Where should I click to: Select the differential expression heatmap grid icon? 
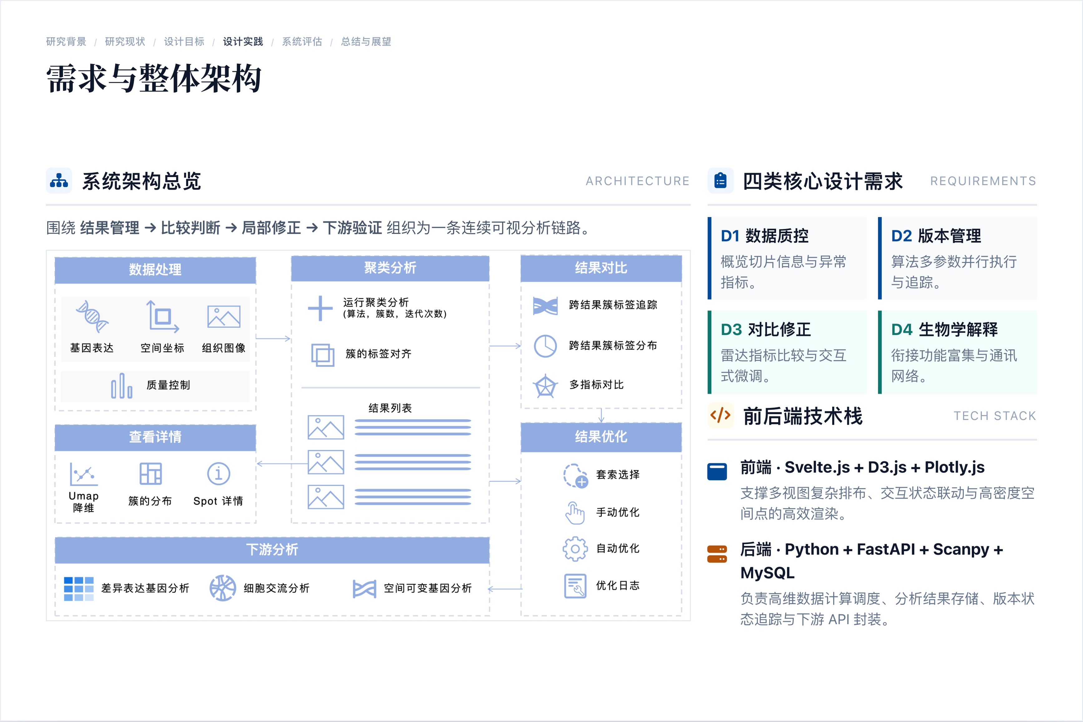[79, 588]
